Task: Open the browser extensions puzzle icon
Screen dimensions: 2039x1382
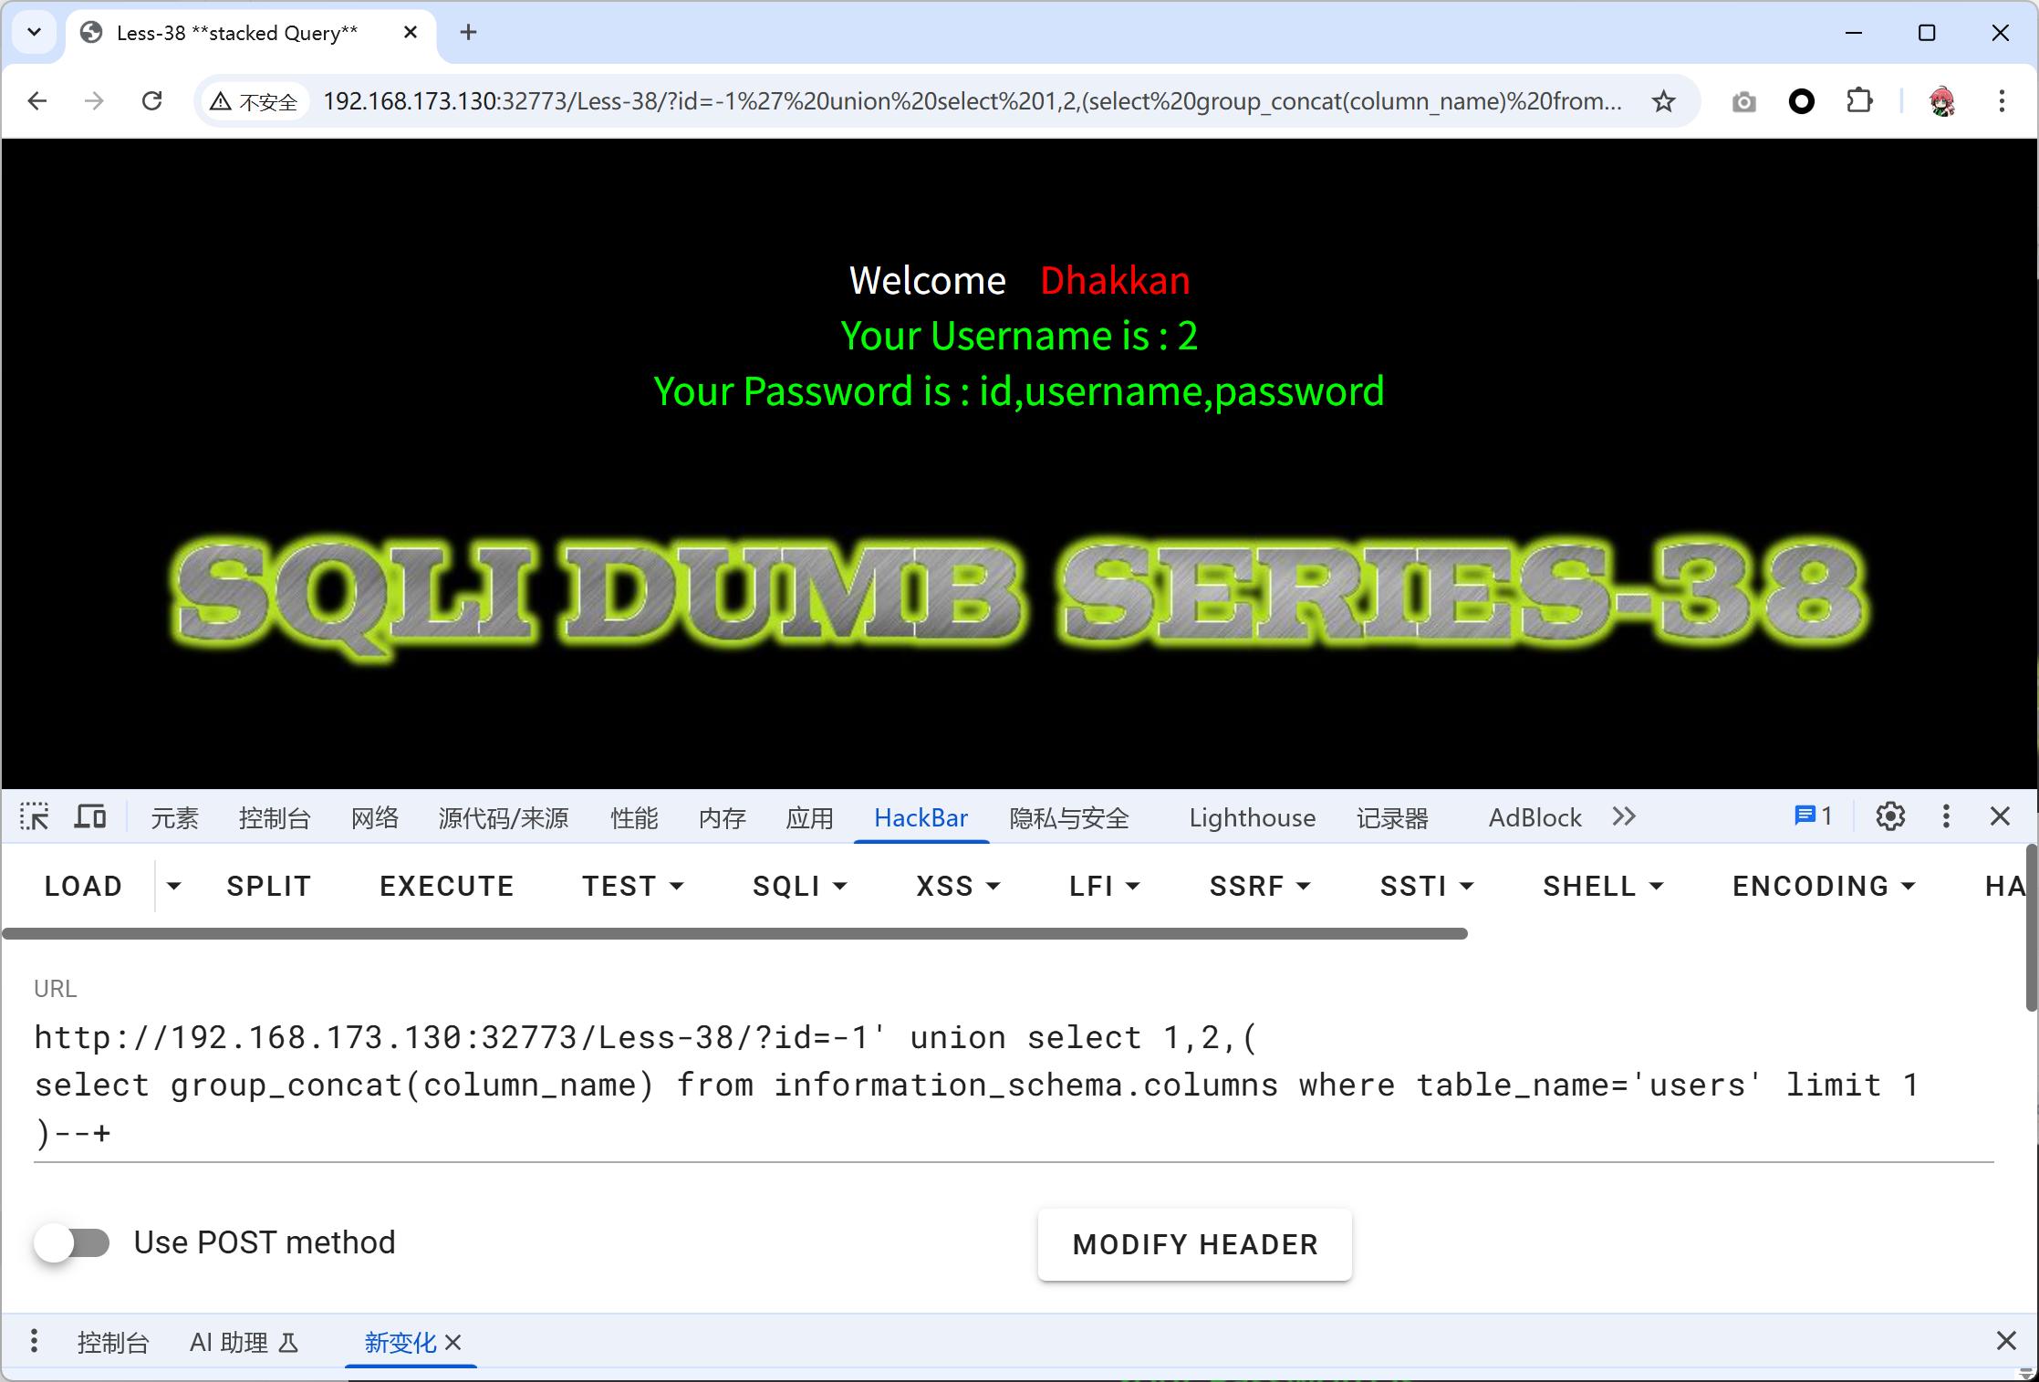Action: [x=1859, y=101]
